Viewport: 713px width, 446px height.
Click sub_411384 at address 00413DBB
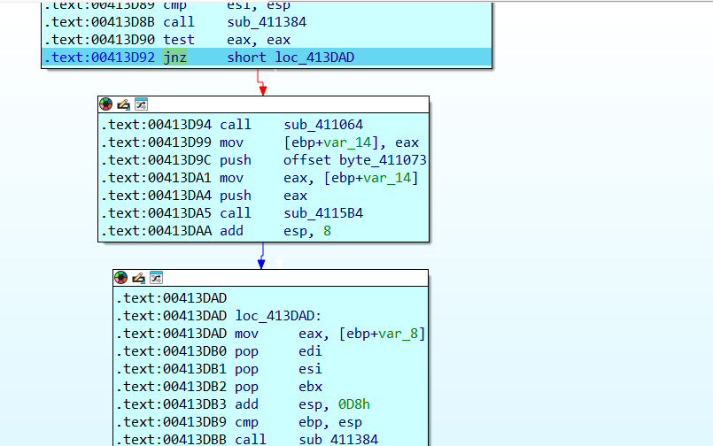coord(338,439)
